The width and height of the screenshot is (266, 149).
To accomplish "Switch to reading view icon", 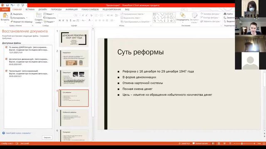I will (x=224, y=144).
